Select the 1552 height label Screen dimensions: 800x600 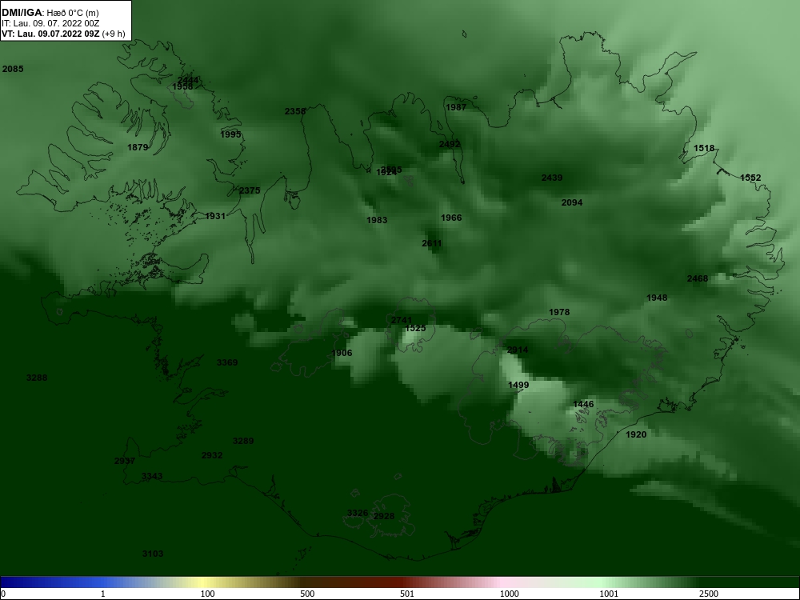point(750,178)
